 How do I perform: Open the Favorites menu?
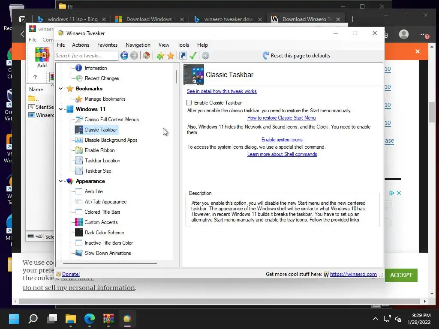pos(107,45)
